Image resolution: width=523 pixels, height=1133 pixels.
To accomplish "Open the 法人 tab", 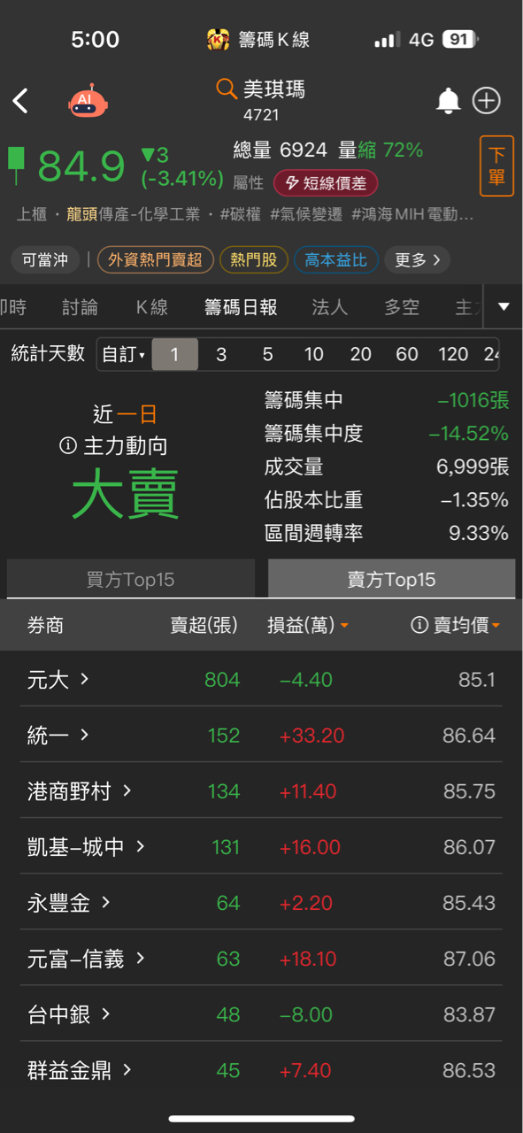I will pyautogui.click(x=330, y=307).
